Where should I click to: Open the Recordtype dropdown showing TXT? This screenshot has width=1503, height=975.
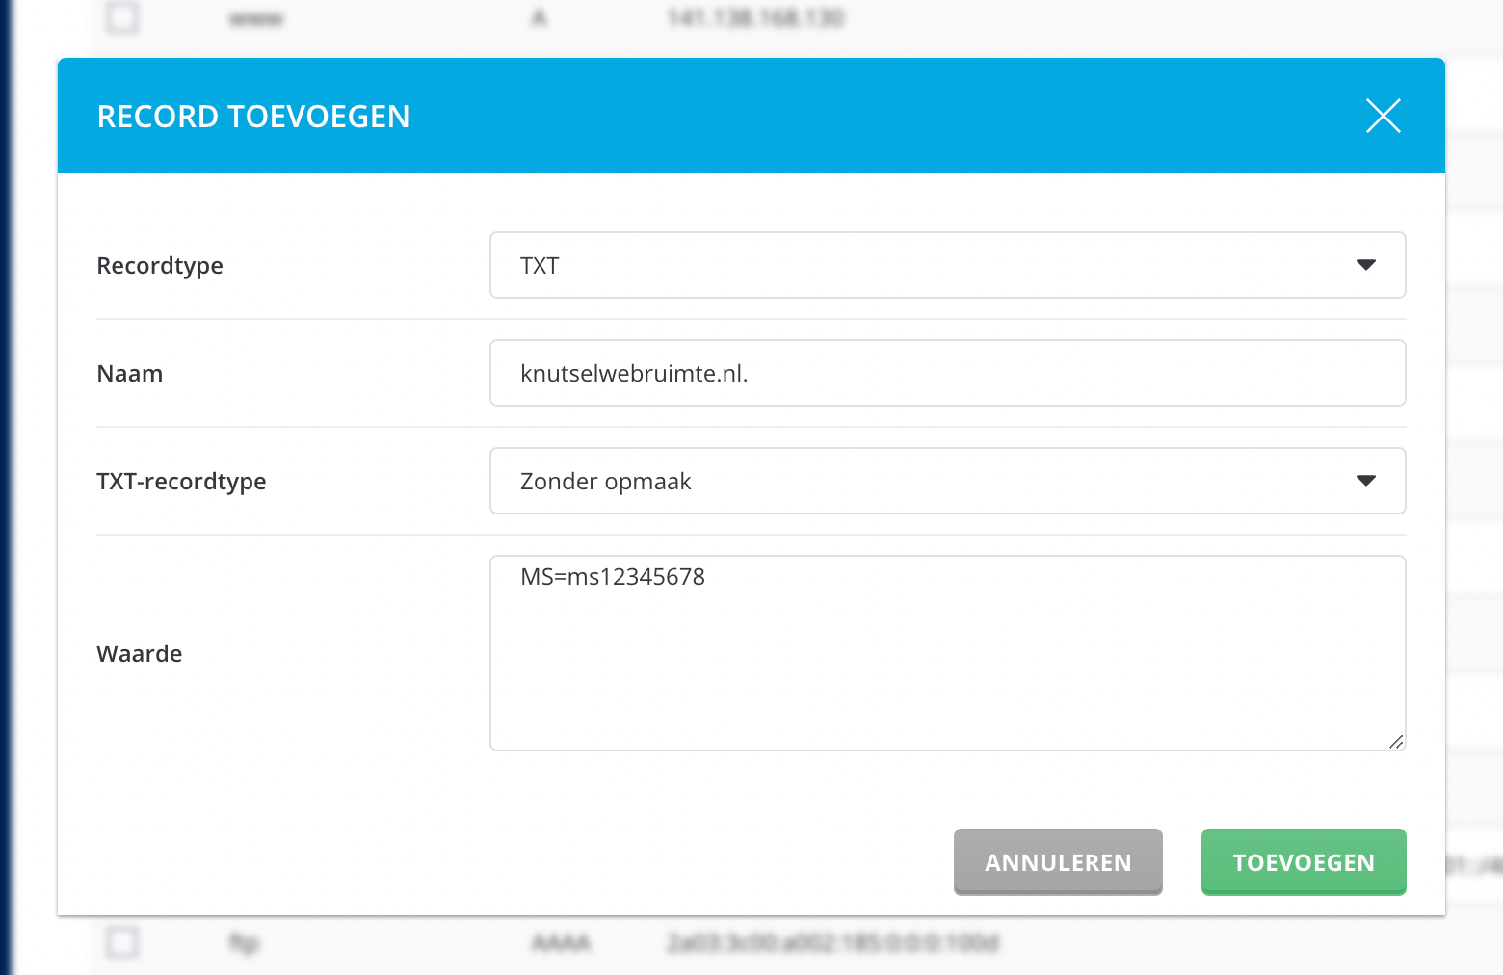(947, 265)
